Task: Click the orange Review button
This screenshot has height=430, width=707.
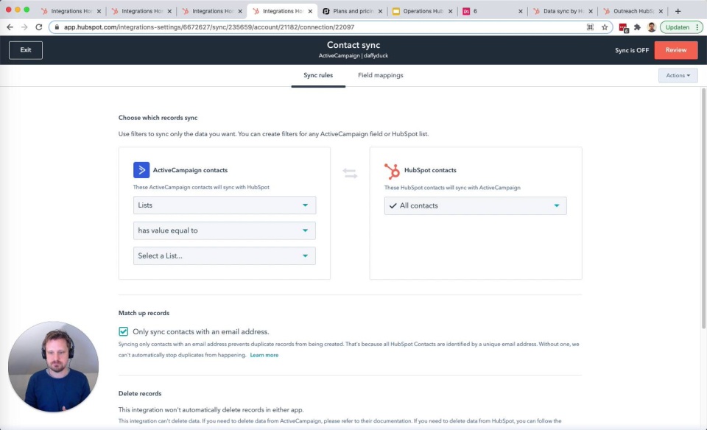Action: [676, 50]
